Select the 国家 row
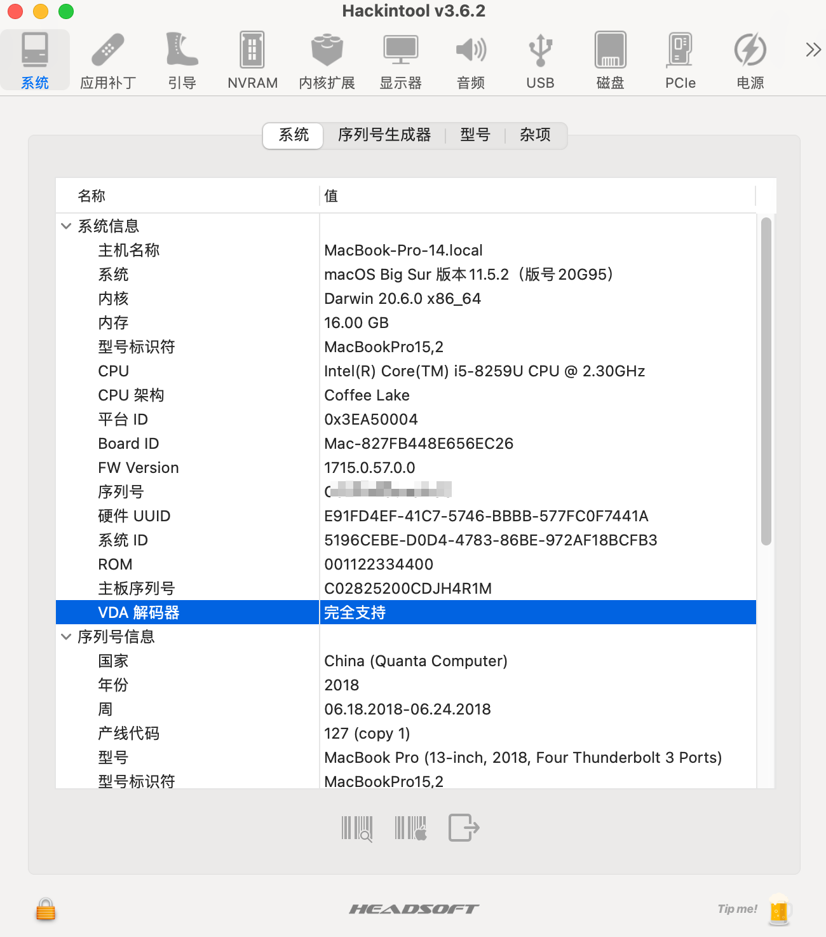The image size is (826, 937). click(406, 661)
